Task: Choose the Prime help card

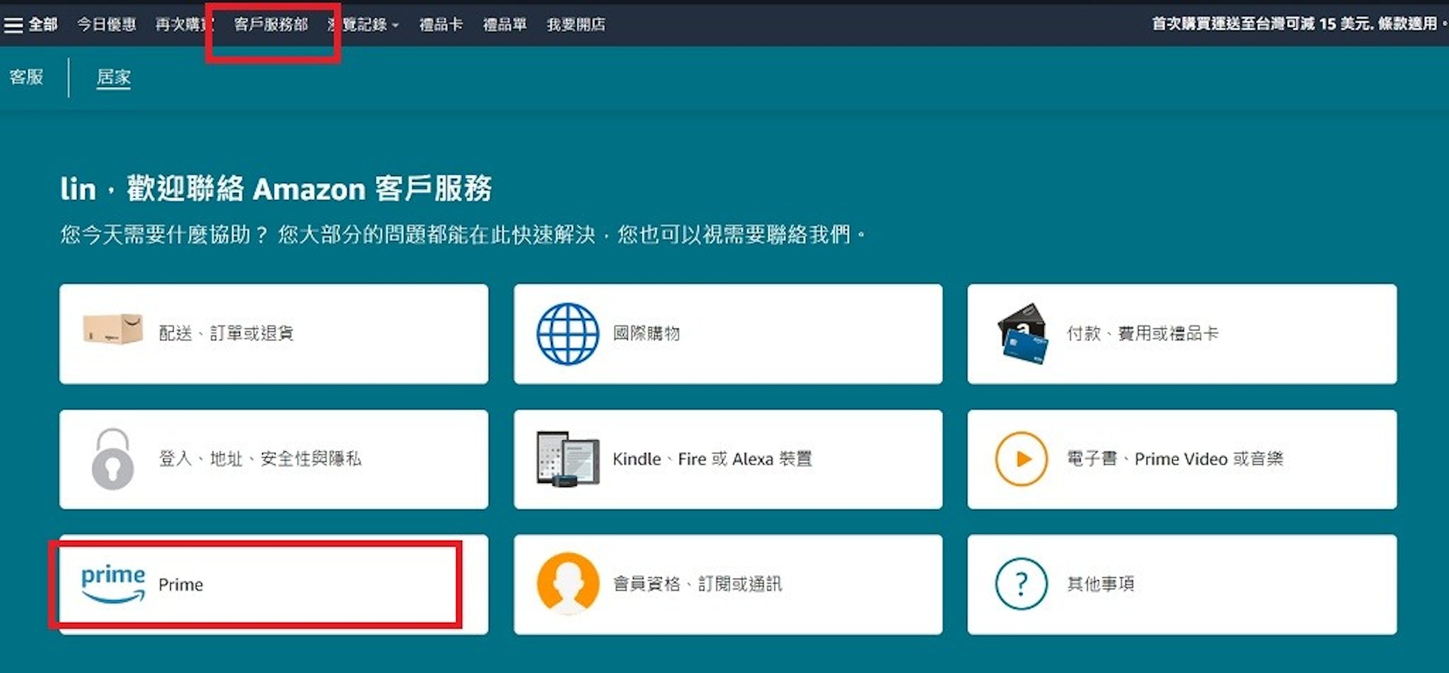Action: click(273, 584)
